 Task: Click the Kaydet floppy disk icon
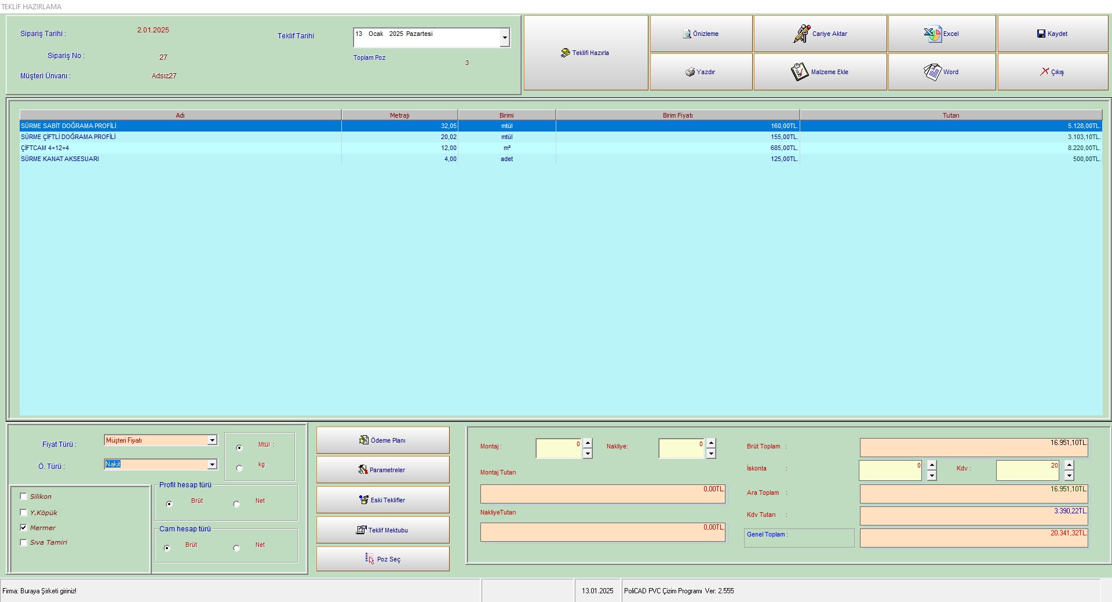click(1041, 34)
